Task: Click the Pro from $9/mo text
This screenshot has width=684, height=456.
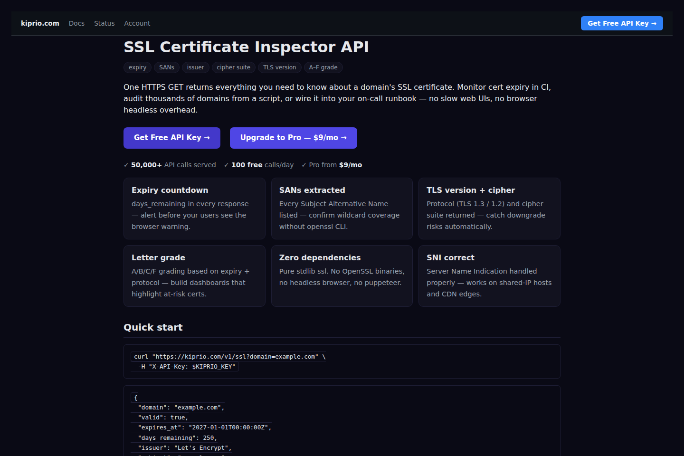Action: 332,165
